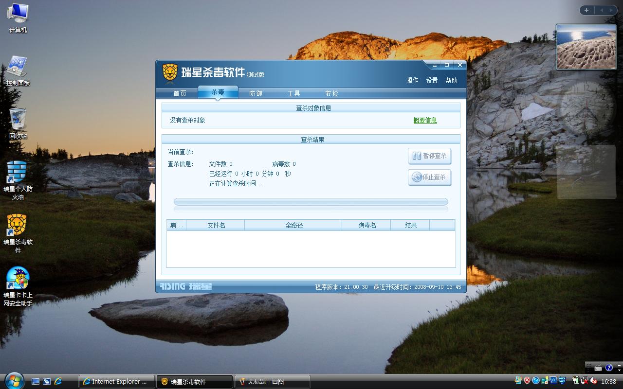Click the language bar help icon

(x=609, y=368)
